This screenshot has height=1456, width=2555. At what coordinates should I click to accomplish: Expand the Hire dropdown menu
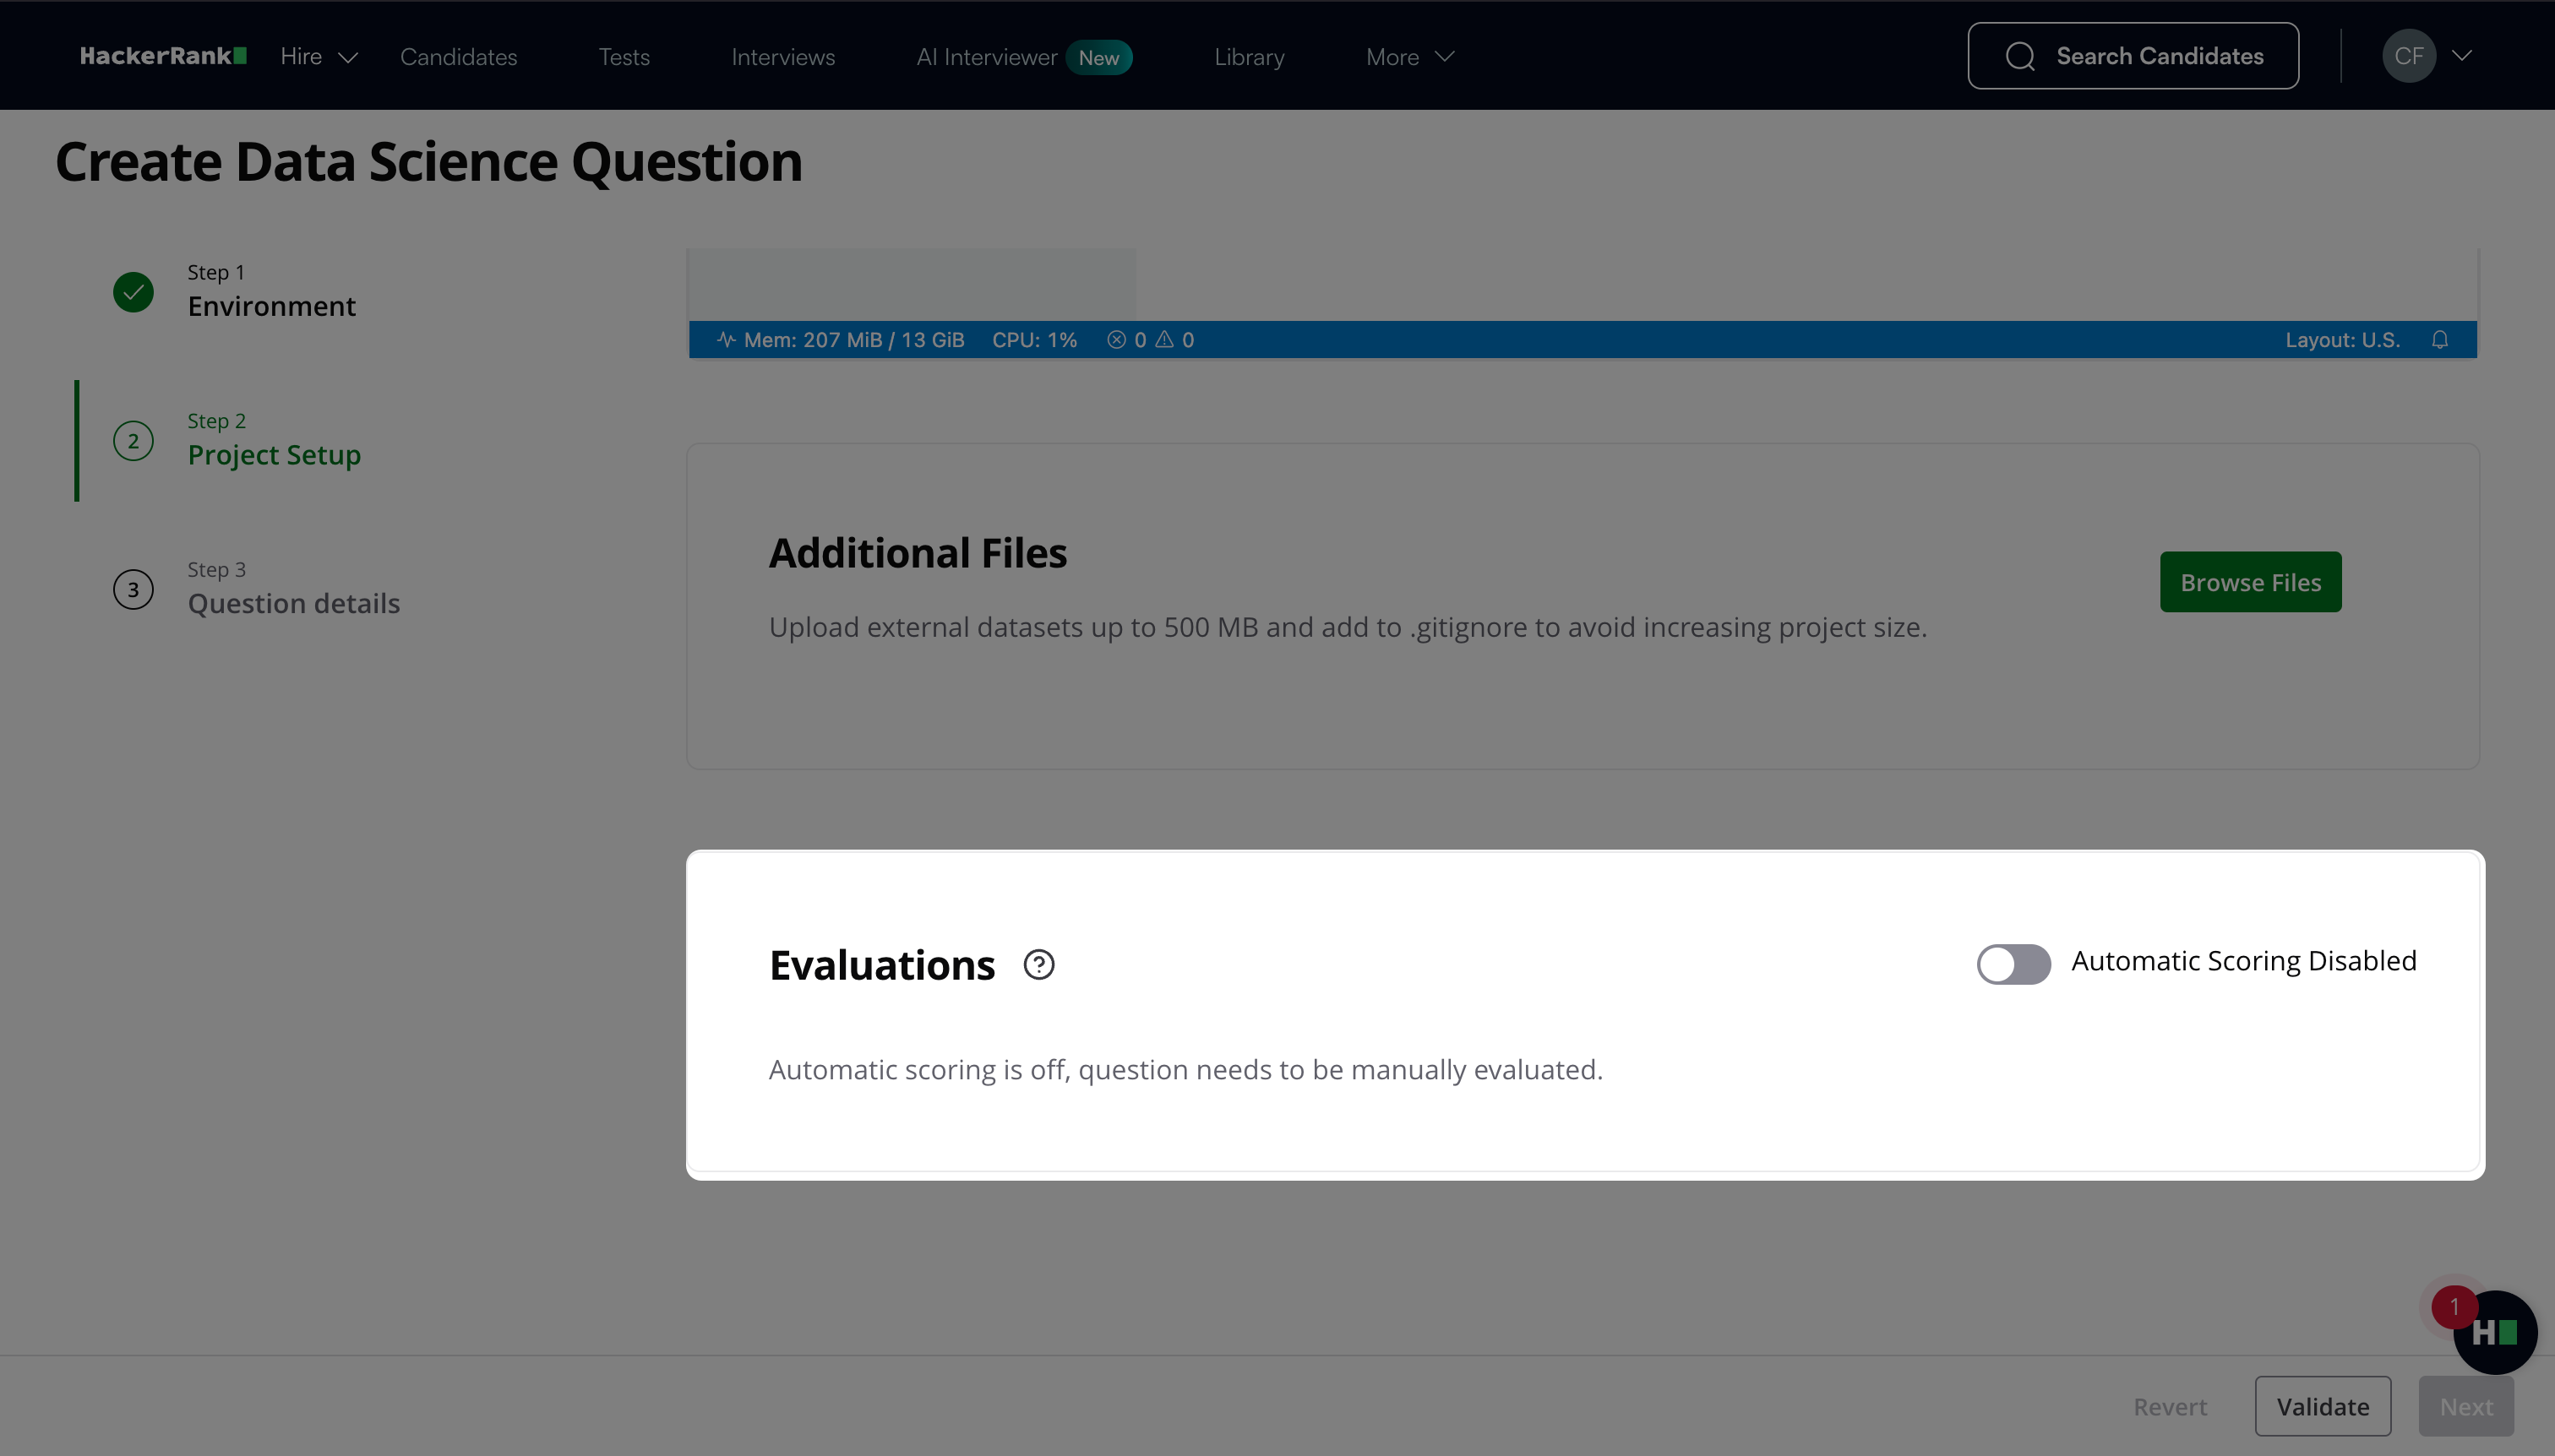(x=319, y=57)
